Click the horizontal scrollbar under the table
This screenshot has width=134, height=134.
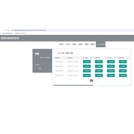[73, 85]
